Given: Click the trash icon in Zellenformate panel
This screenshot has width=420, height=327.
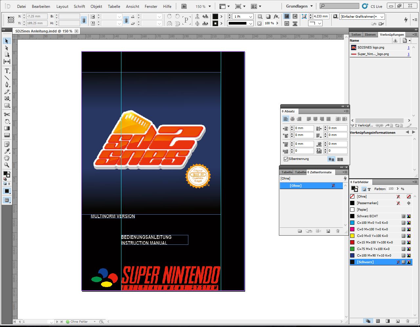Looking at the screenshot, I should 338,231.
